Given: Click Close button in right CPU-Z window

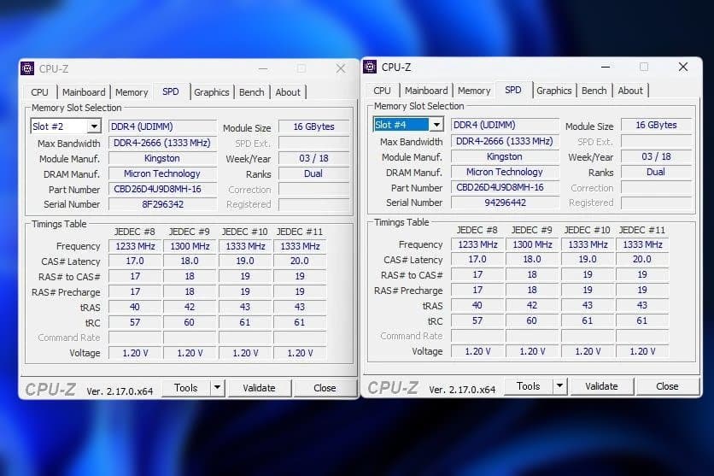Looking at the screenshot, I should (x=667, y=385).
